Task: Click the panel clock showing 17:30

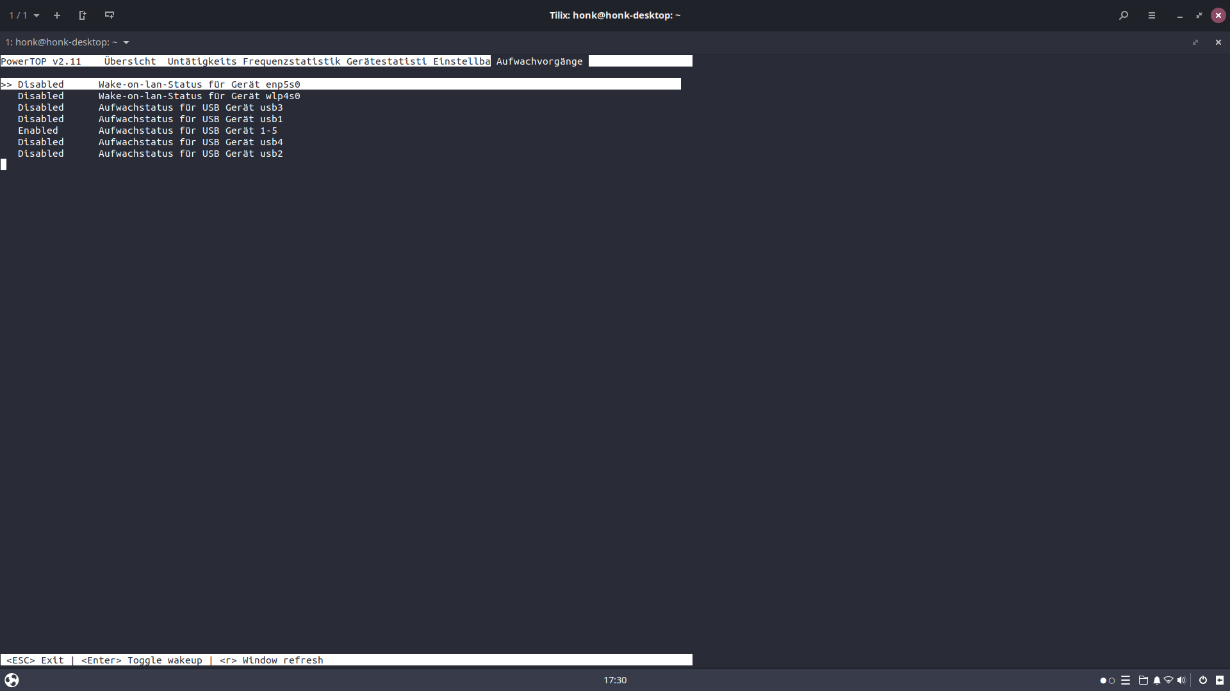Action: click(614, 680)
